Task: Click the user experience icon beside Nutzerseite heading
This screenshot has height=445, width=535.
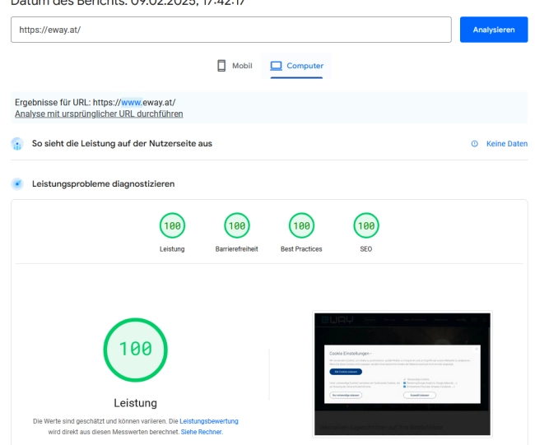Action: [x=16, y=144]
